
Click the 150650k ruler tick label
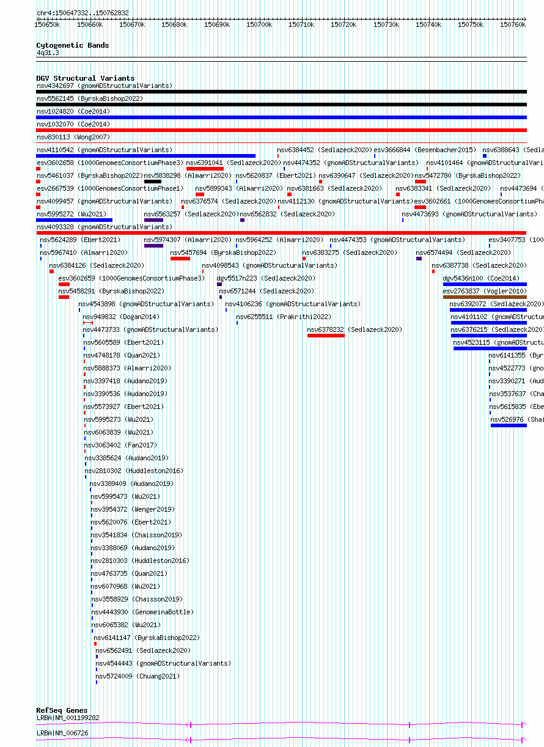(47, 24)
